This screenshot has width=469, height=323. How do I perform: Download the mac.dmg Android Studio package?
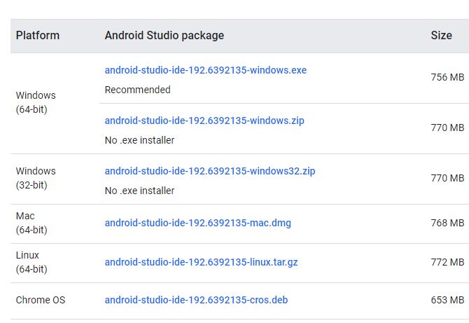[x=197, y=223]
